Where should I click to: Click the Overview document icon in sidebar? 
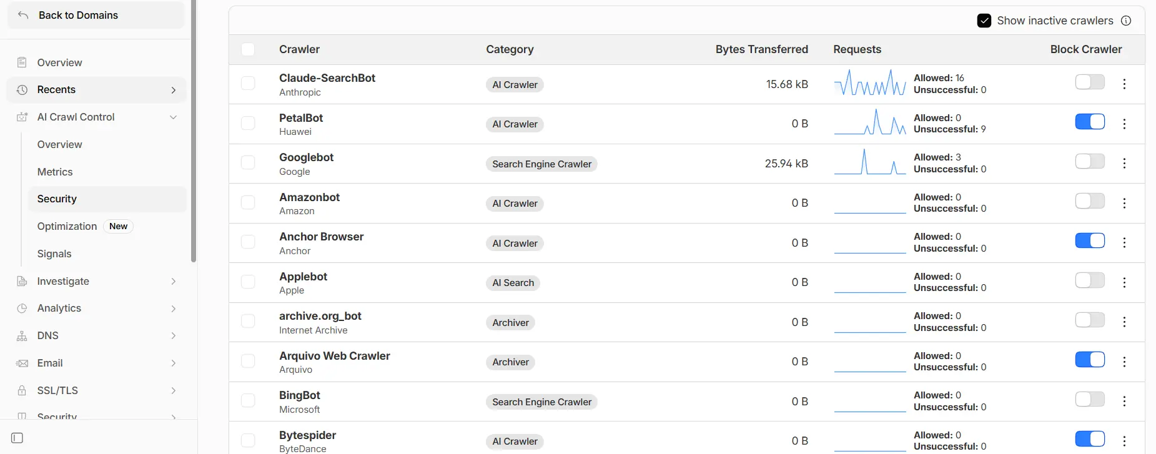point(22,62)
